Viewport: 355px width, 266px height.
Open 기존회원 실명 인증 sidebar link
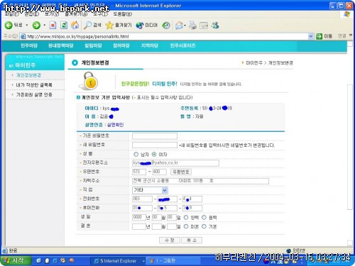tap(34, 94)
